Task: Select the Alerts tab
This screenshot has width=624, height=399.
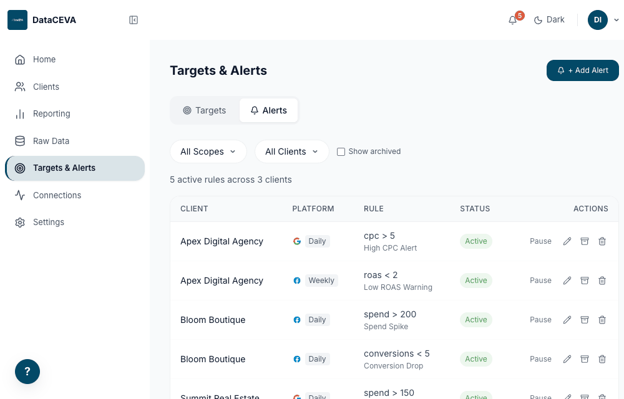Action: pyautogui.click(x=268, y=110)
